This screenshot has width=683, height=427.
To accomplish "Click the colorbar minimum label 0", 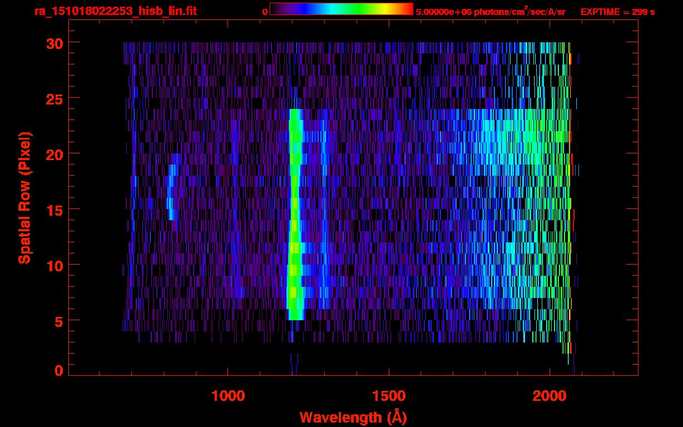I will pyautogui.click(x=265, y=12).
